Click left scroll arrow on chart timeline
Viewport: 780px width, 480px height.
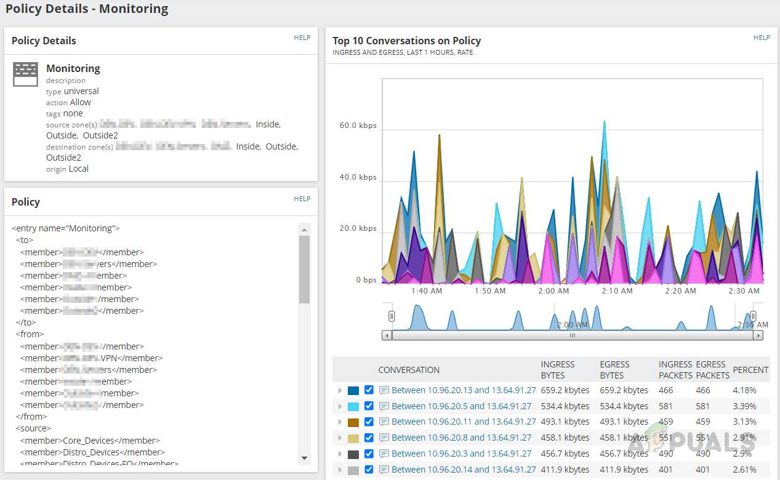tap(387, 335)
